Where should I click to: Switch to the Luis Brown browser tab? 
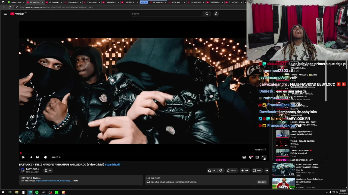click(x=92, y=2)
